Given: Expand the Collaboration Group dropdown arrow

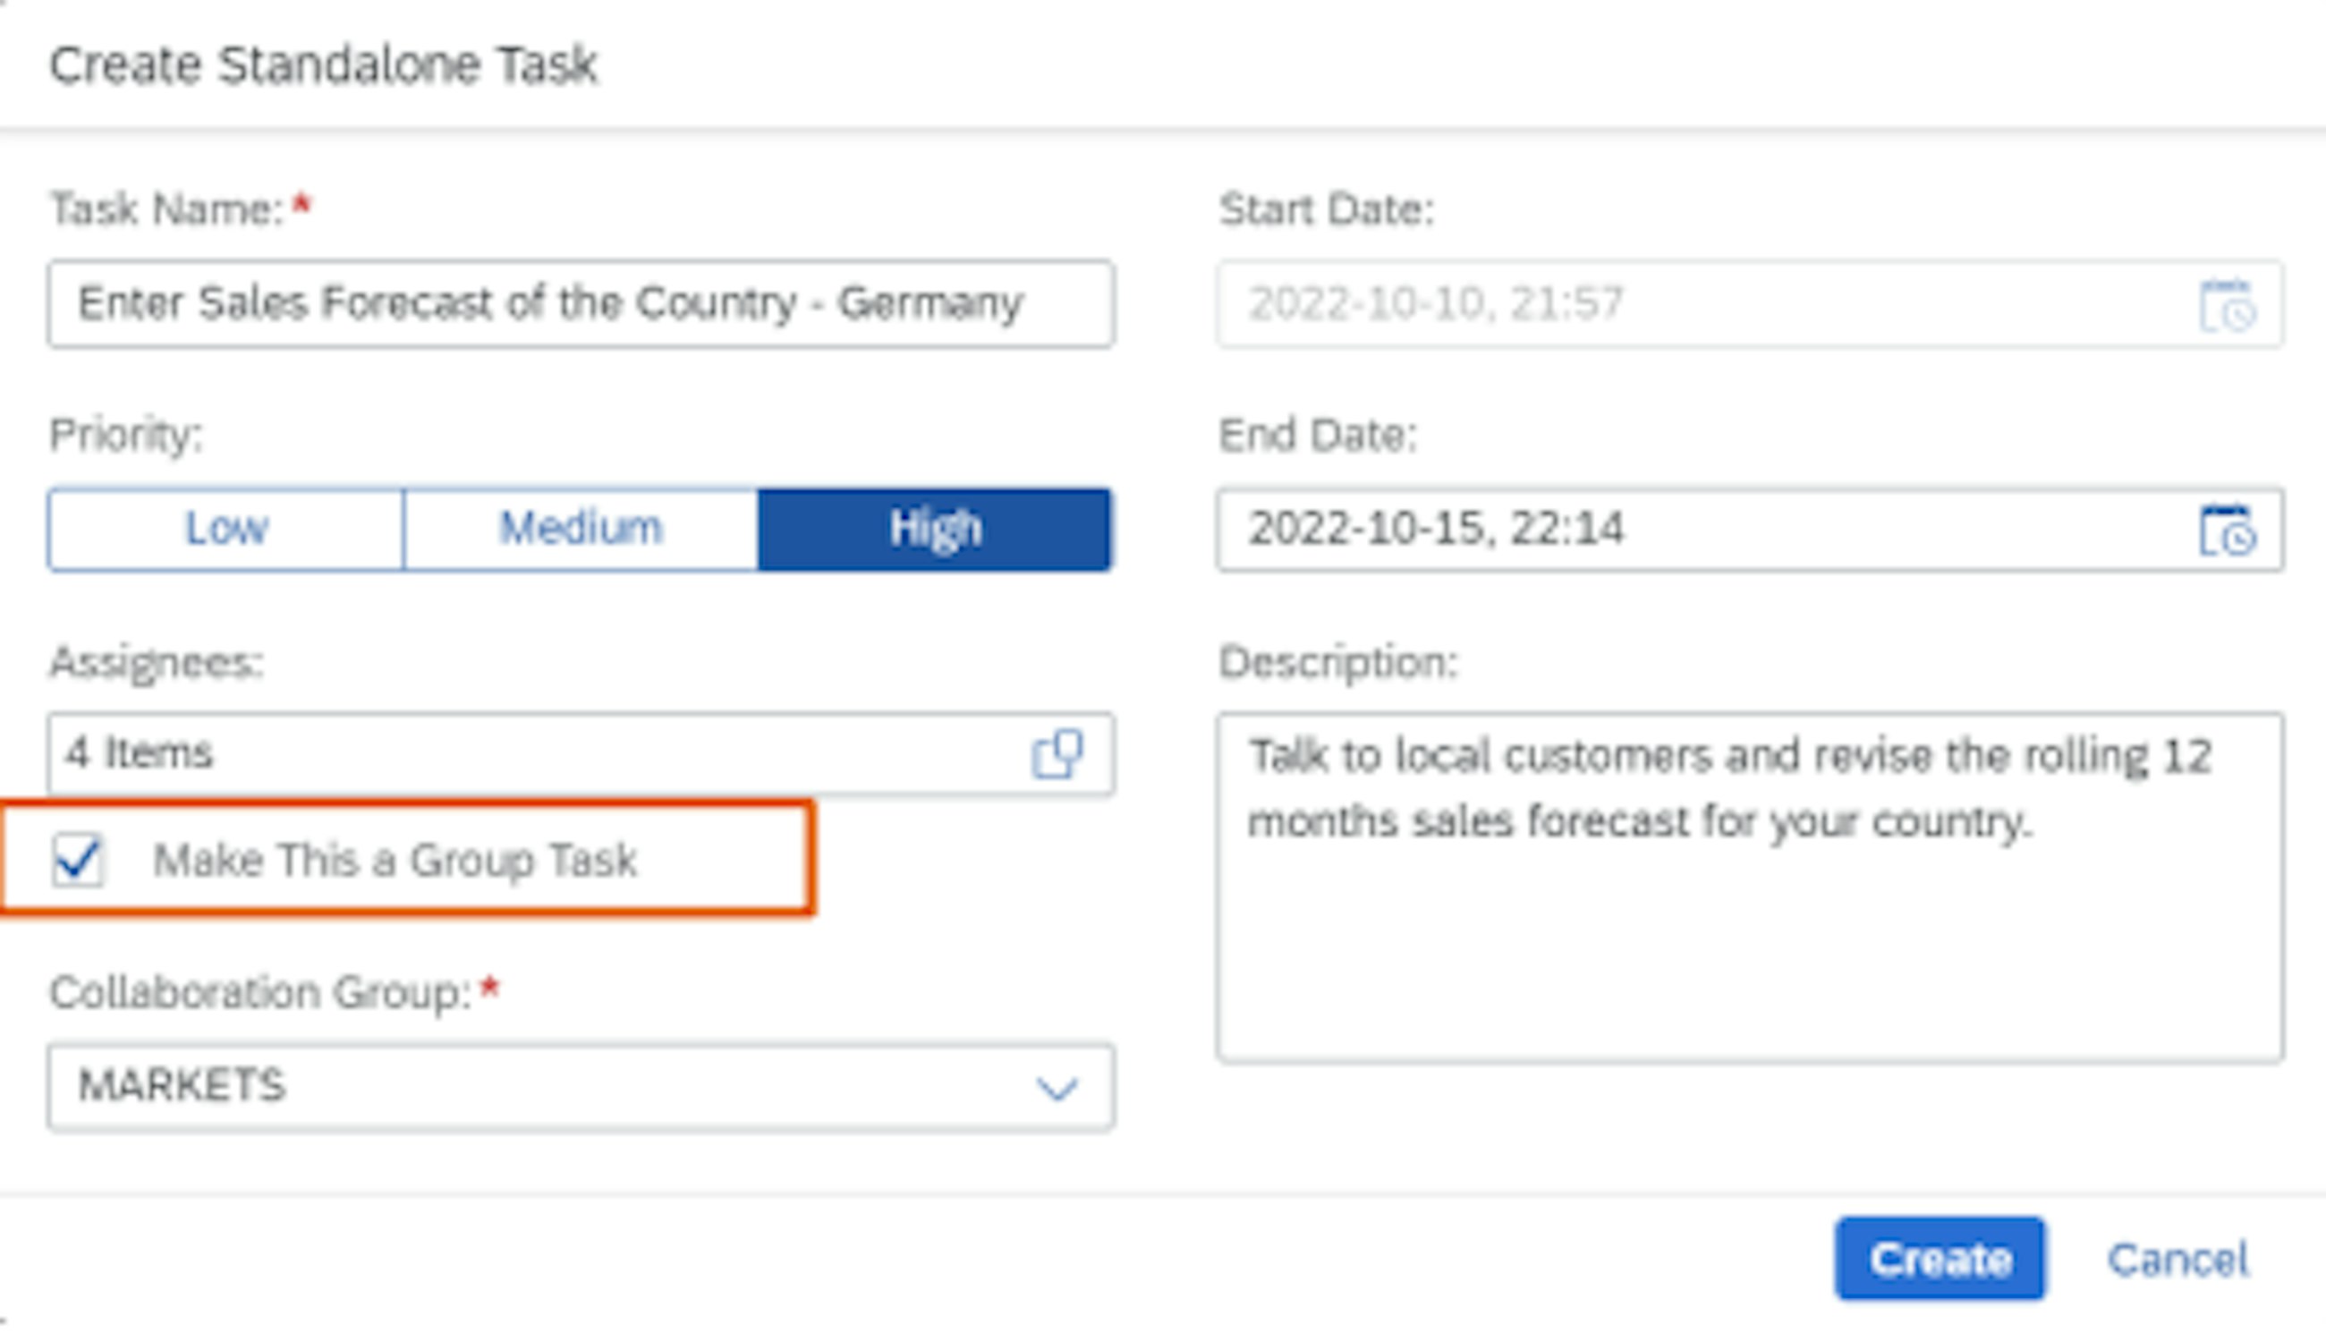Looking at the screenshot, I should 1057,1089.
